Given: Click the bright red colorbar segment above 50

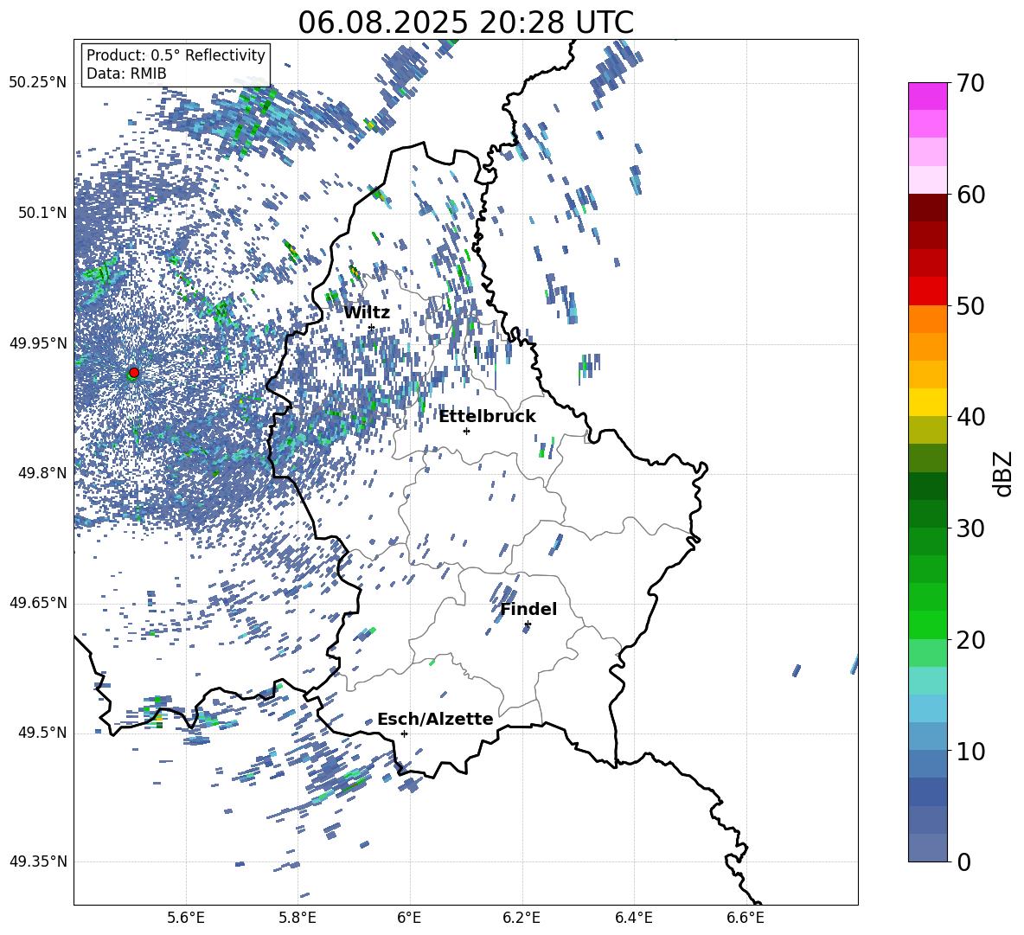Looking at the screenshot, I should tap(927, 291).
